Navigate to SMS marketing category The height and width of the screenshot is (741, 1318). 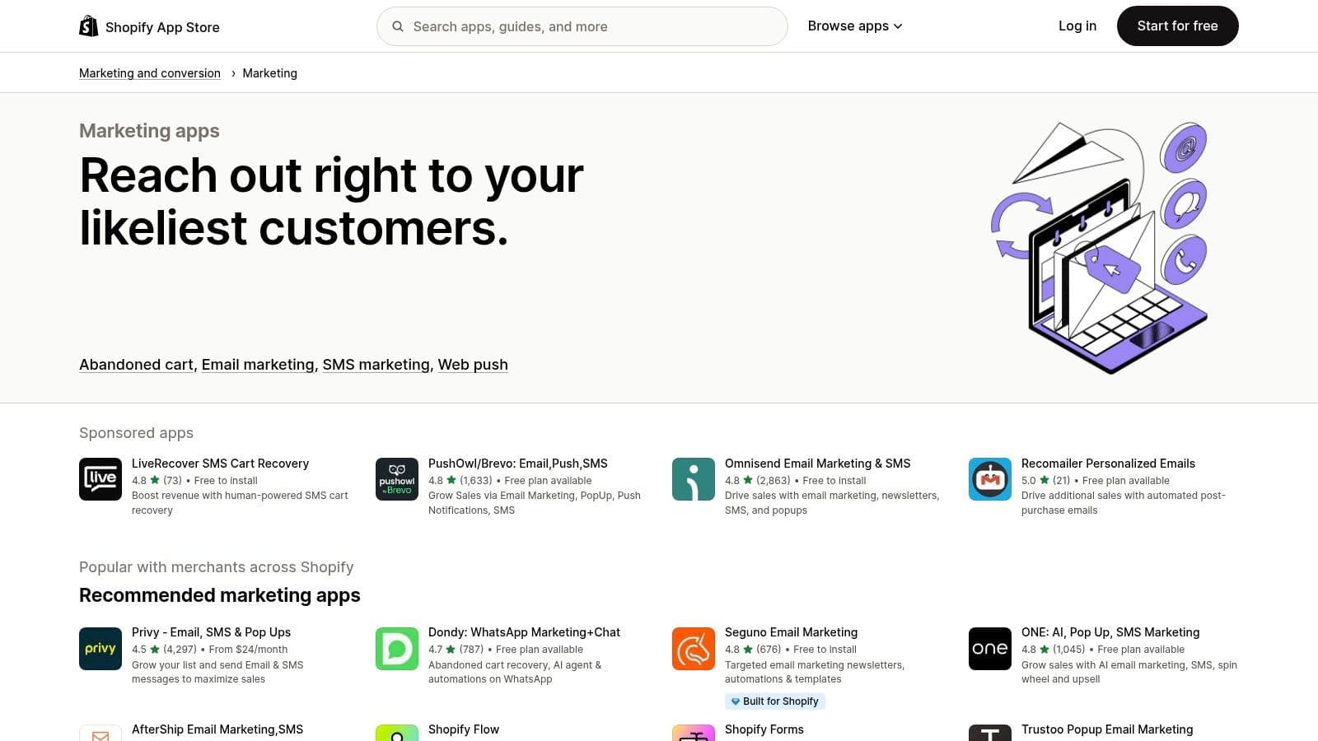[376, 365]
